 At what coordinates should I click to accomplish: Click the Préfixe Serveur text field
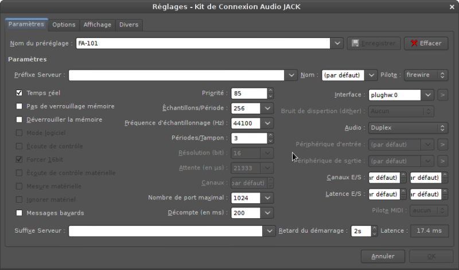click(x=176, y=75)
